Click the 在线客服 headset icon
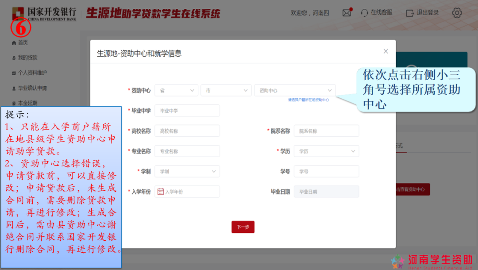 364,13
